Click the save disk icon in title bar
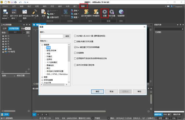The width and height of the screenshot is (185, 120). [x=12, y=2]
